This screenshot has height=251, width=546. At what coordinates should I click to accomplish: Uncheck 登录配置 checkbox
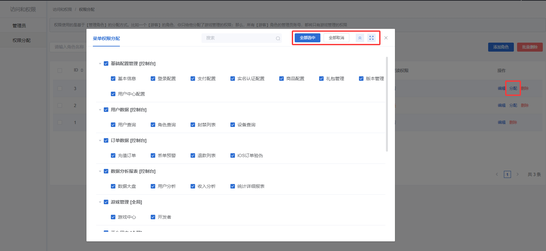tap(153, 79)
